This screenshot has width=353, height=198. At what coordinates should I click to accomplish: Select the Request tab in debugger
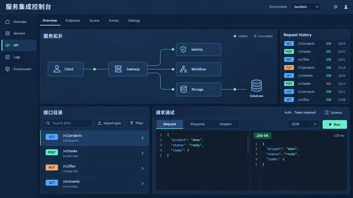coord(170,124)
